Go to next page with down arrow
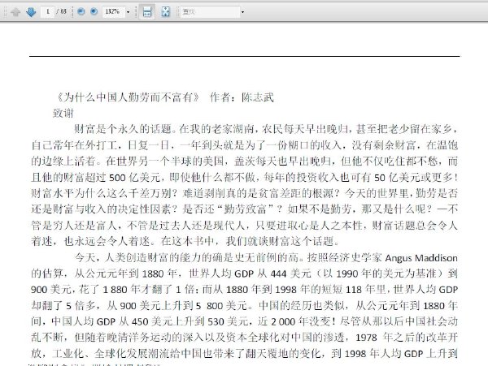This screenshot has height=366, width=488. click(x=31, y=12)
